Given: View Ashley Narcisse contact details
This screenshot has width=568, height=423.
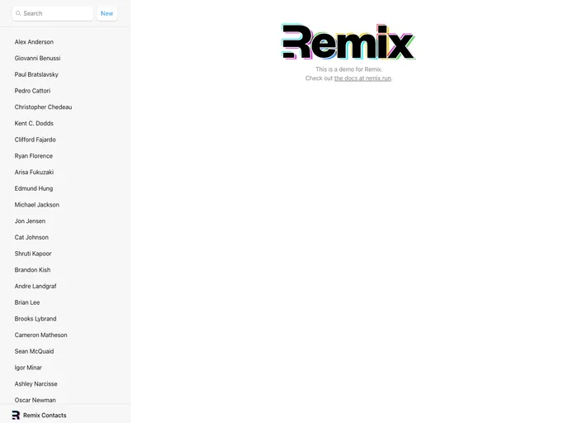Looking at the screenshot, I should point(35,384).
